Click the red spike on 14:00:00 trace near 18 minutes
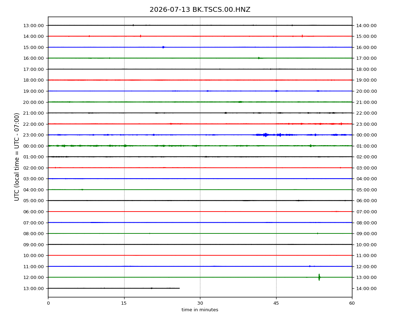This screenshot has height=330, width=400. coord(141,36)
